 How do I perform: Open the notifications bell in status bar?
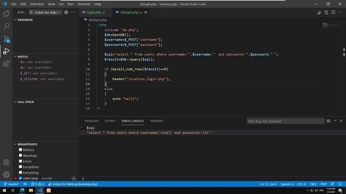[x=340, y=184]
